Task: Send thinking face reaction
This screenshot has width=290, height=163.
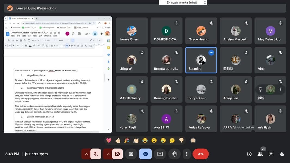Action: pos(172,140)
